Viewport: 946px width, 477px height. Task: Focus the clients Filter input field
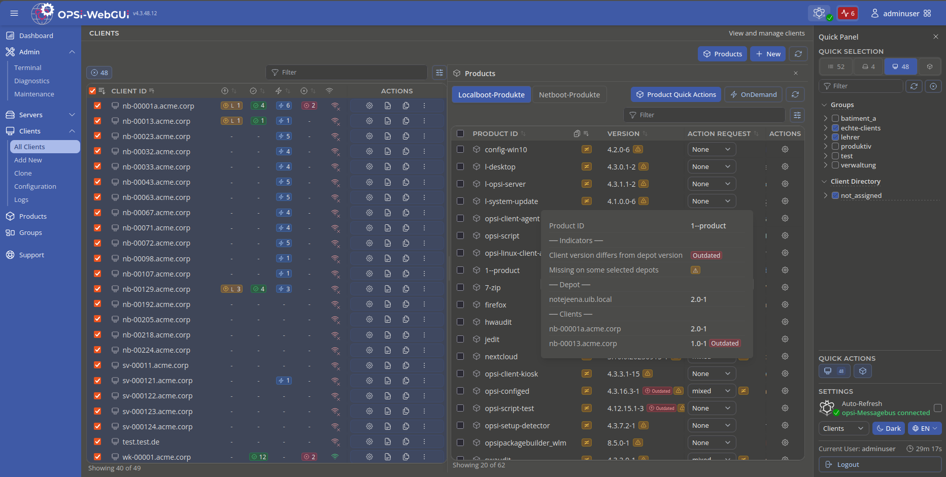pyautogui.click(x=347, y=73)
